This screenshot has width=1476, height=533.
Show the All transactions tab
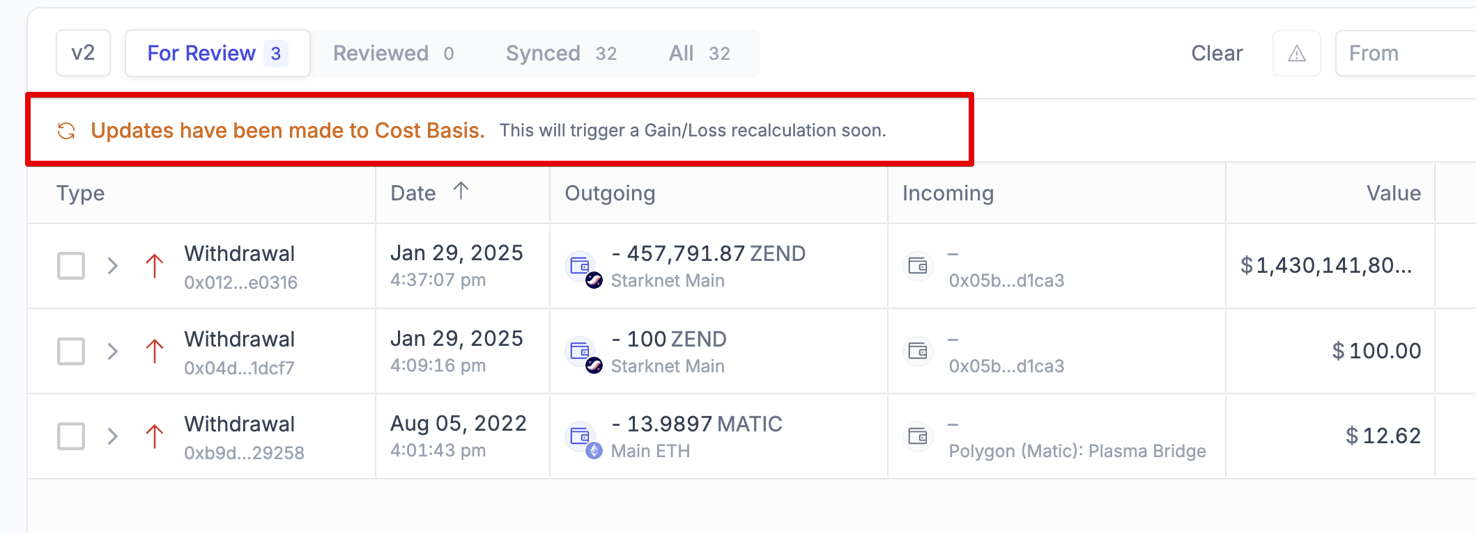tap(699, 54)
